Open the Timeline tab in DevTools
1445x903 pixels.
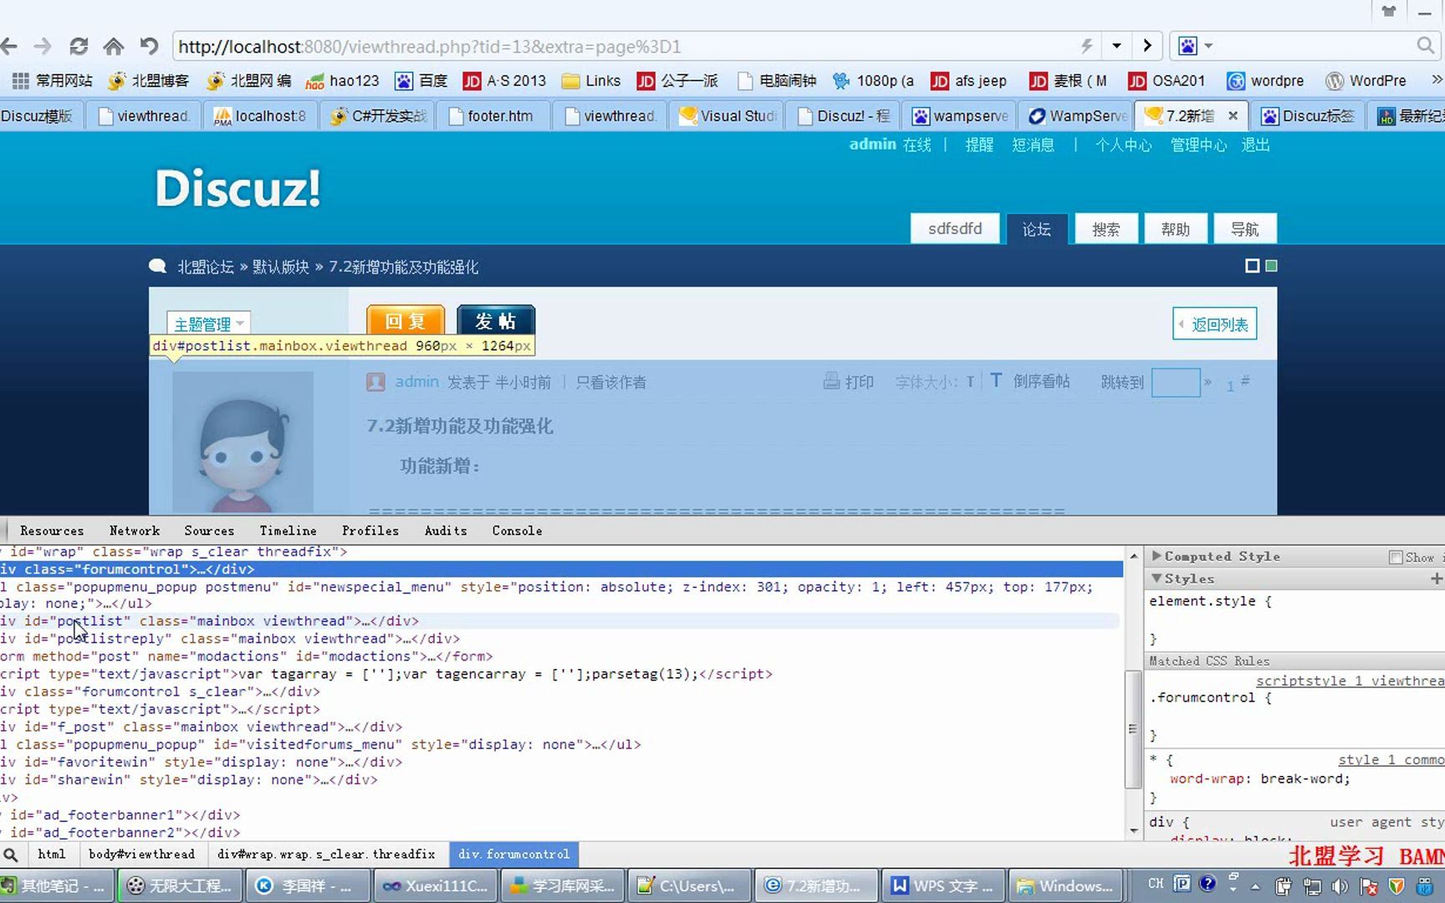[x=288, y=530]
